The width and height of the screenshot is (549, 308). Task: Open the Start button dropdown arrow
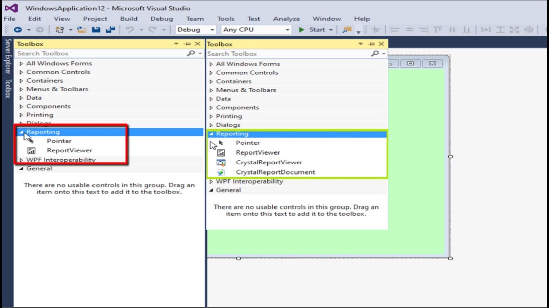(x=331, y=30)
